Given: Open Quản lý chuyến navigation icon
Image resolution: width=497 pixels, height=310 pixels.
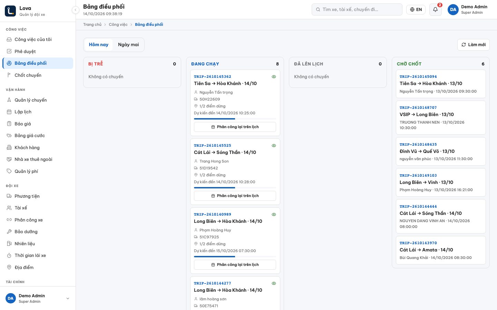Looking at the screenshot, I should [x=9, y=100].
